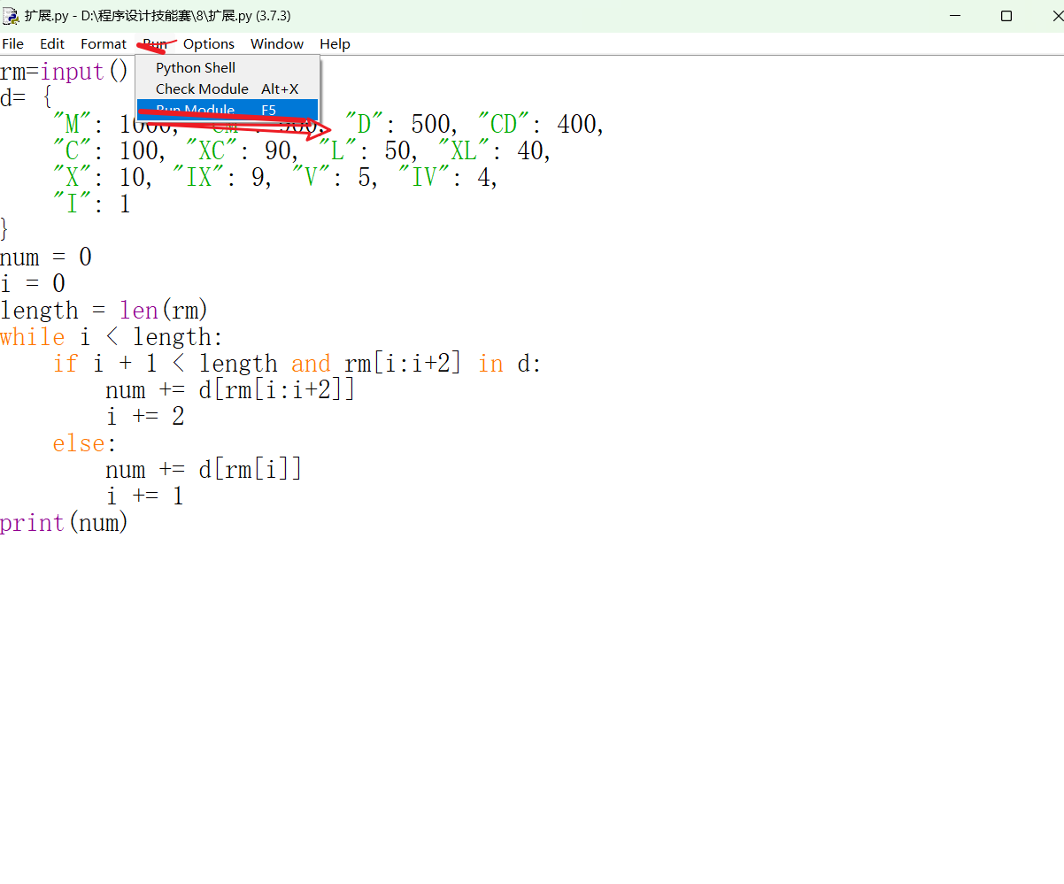Click the window title text '扩展.py'
The height and width of the screenshot is (884, 1064).
[x=46, y=16]
